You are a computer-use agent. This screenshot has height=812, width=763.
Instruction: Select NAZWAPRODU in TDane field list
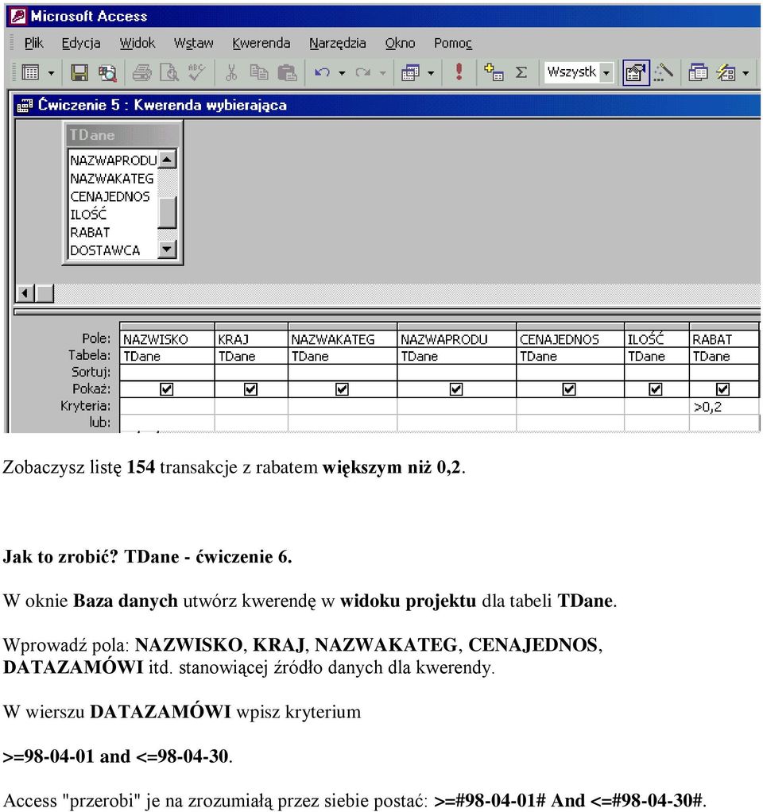click(x=113, y=160)
